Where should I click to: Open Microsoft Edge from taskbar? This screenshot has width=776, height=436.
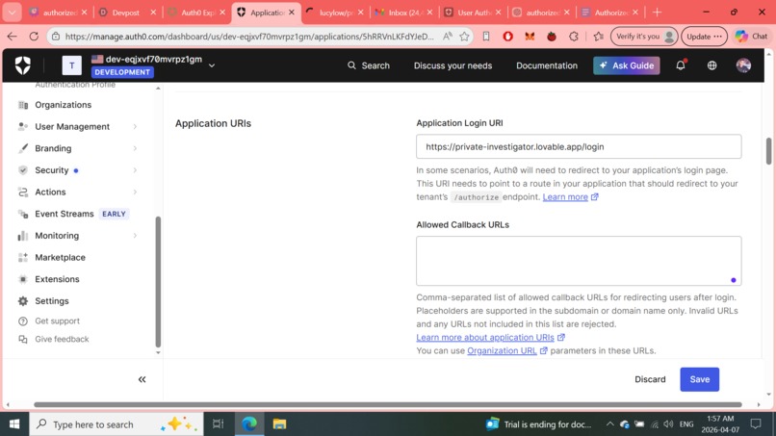pyautogui.click(x=249, y=424)
